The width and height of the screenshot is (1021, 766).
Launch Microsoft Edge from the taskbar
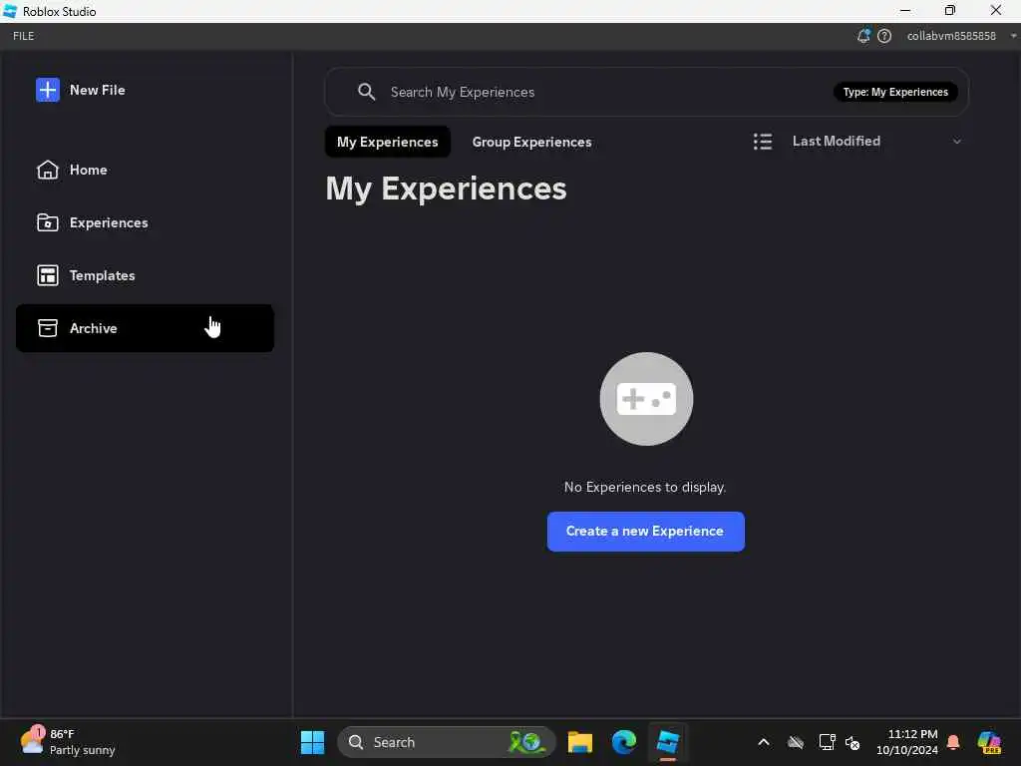[x=624, y=742]
